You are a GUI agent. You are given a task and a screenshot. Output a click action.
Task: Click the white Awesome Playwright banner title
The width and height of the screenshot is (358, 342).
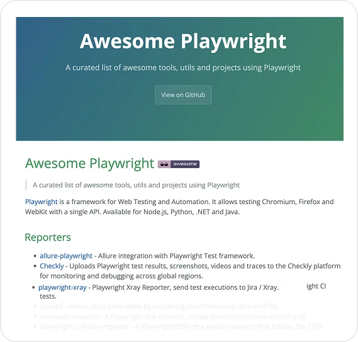point(183,42)
